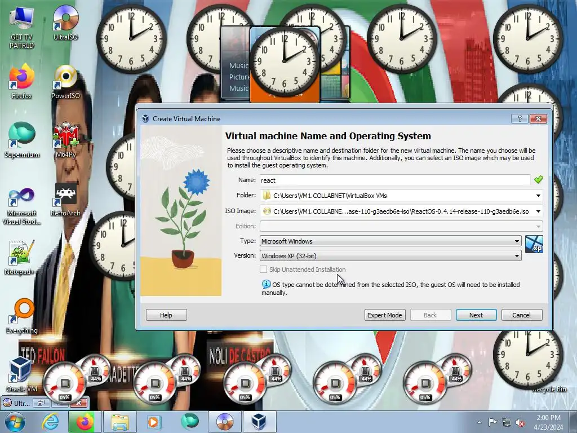Viewport: 577px width, 433px height.
Task: Show hidden tray icons arrow
Action: pyautogui.click(x=479, y=422)
